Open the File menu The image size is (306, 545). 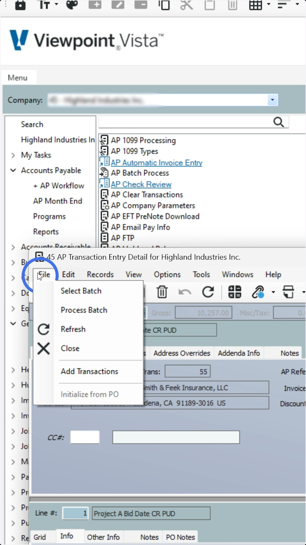pos(44,275)
